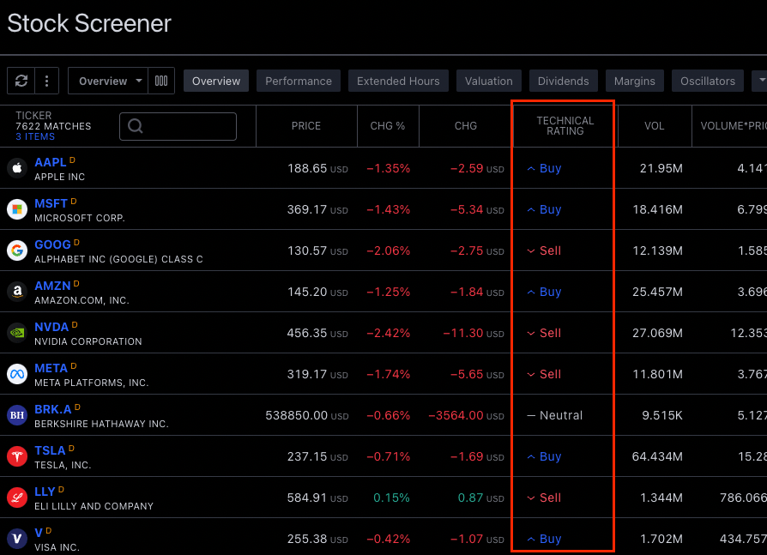This screenshot has width=767, height=555.
Task: Click the Sell rating in GOOG row
Action: pyautogui.click(x=544, y=250)
